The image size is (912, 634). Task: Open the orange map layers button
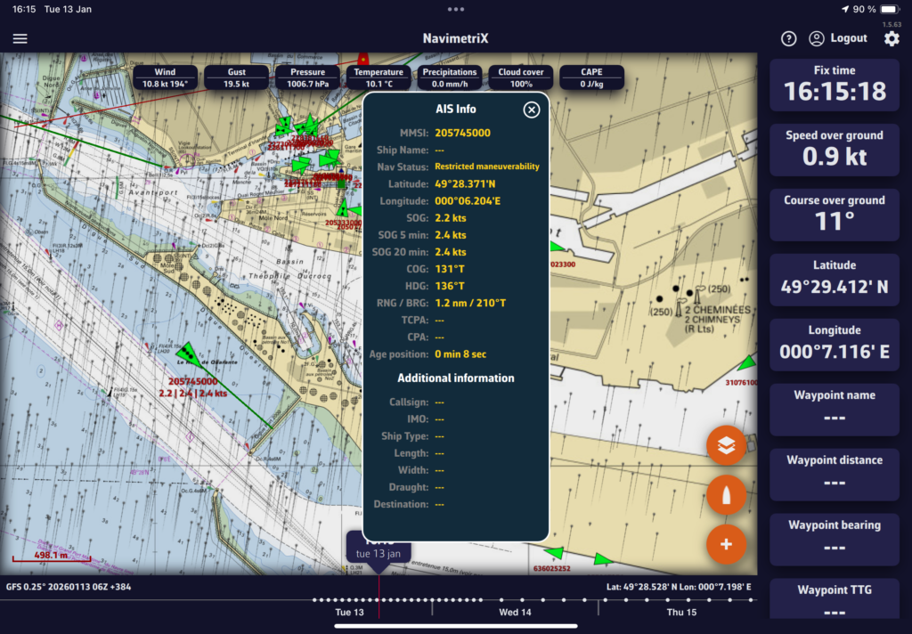click(x=726, y=447)
